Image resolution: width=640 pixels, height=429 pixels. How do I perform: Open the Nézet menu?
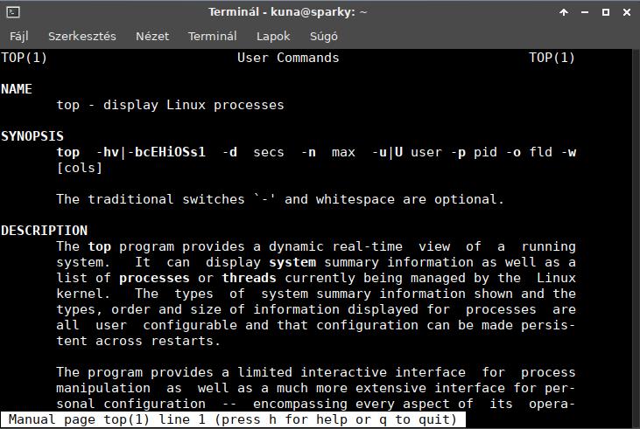pos(152,36)
